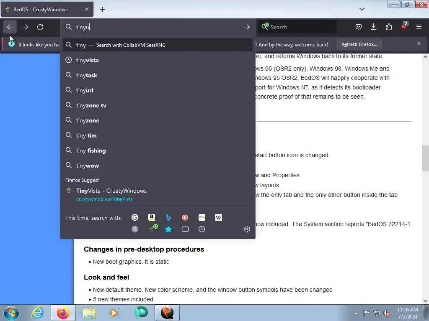Pick the 'tiny fishing' suggestion

point(158,150)
